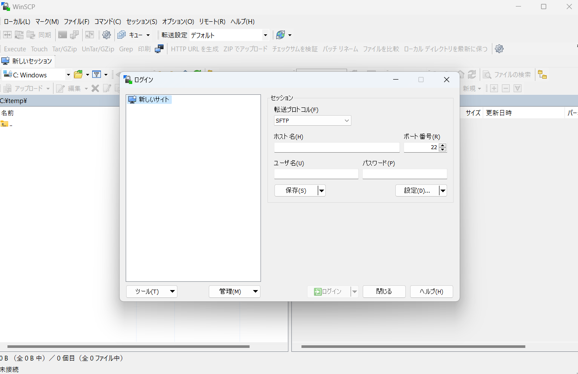Open the オプション(O) menu
This screenshot has width=578, height=374.
(178, 21)
